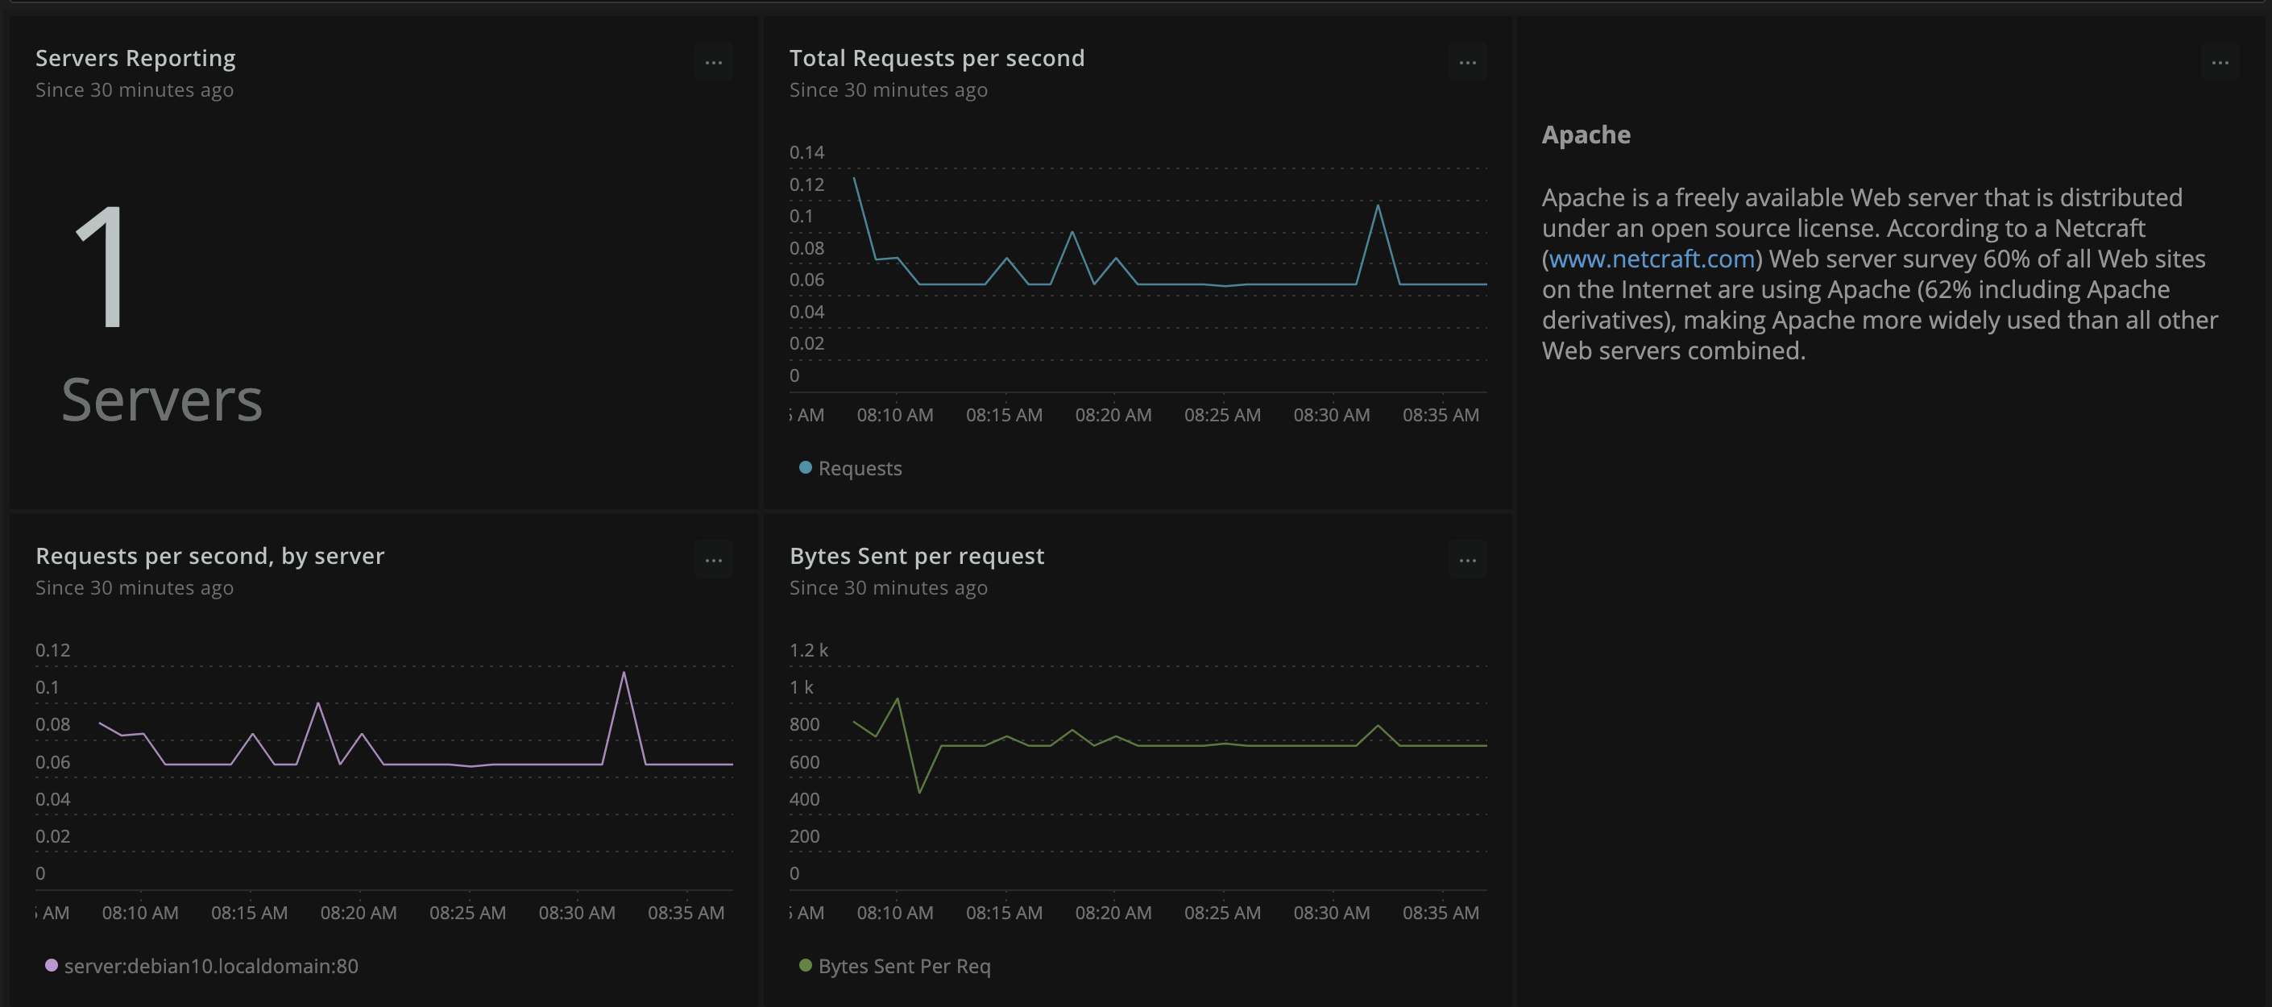The height and width of the screenshot is (1007, 2272).
Task: Click 08:15 AM marker on by-server chart
Action: click(249, 913)
